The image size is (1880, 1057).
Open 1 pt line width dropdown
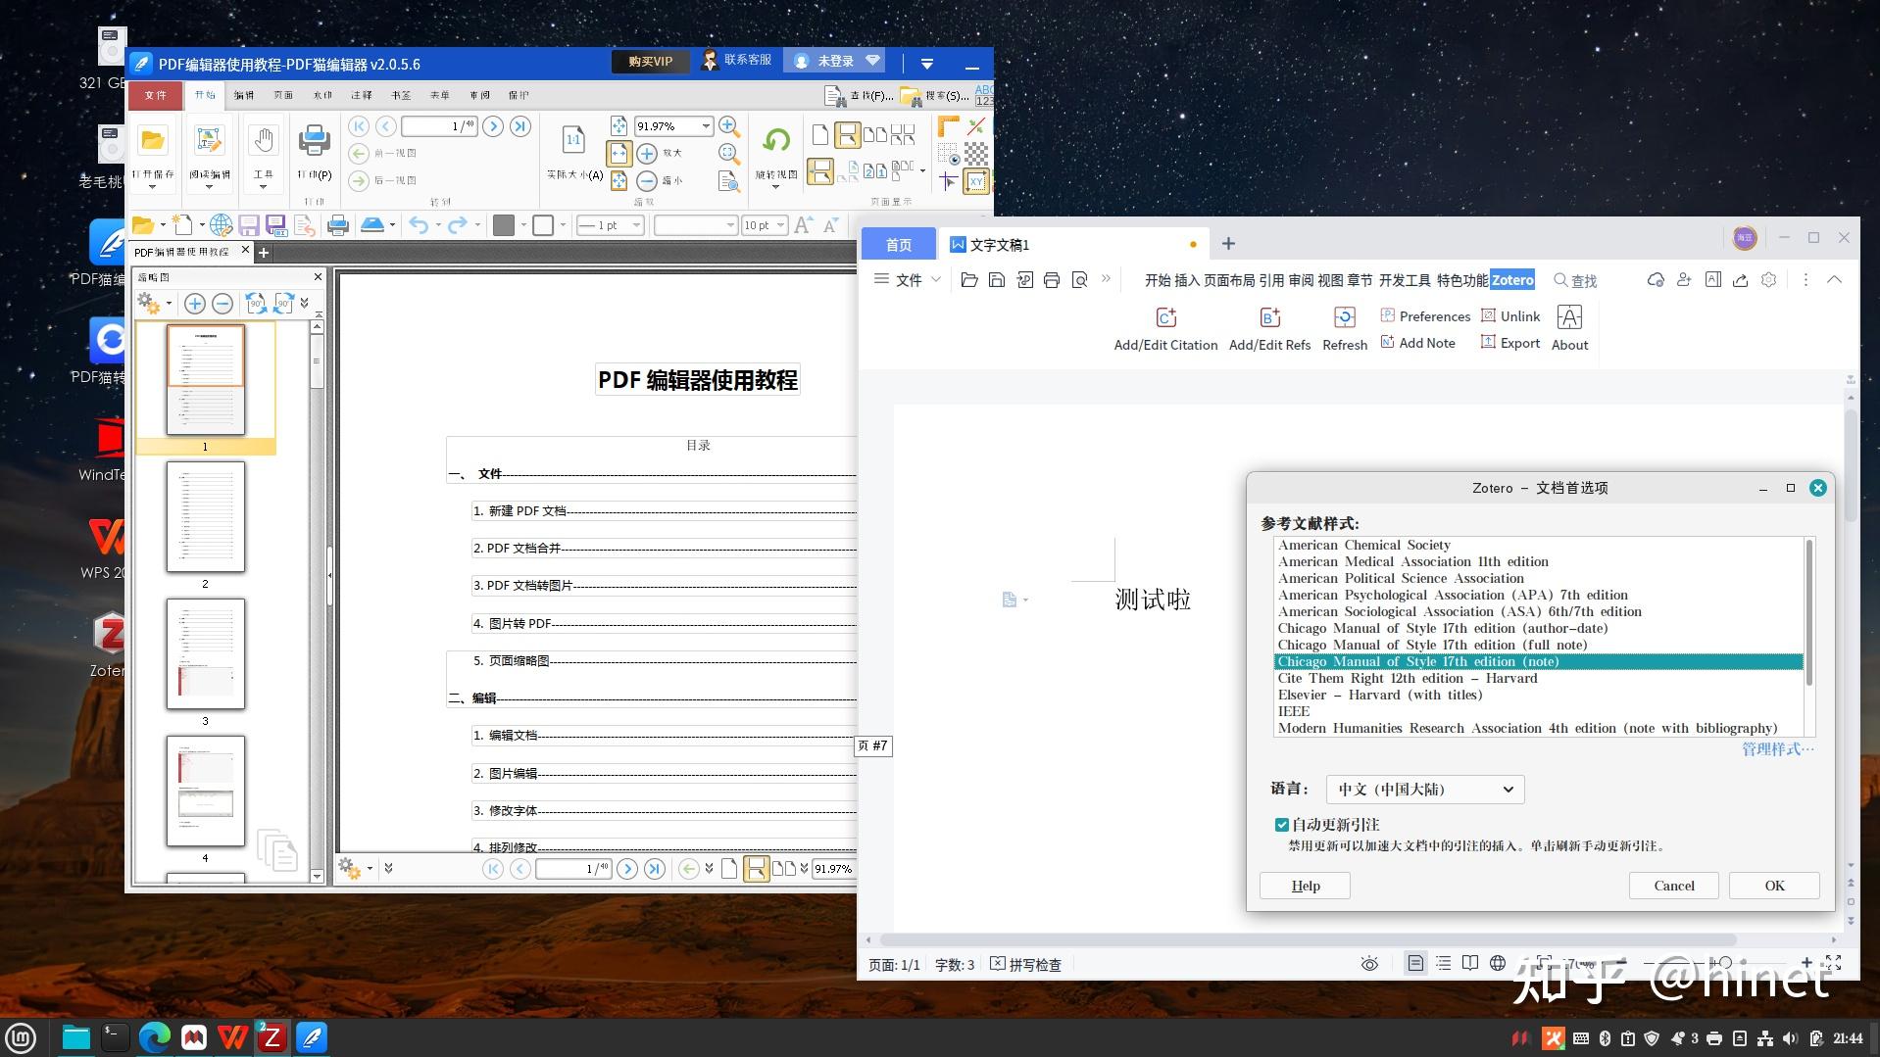(x=636, y=225)
